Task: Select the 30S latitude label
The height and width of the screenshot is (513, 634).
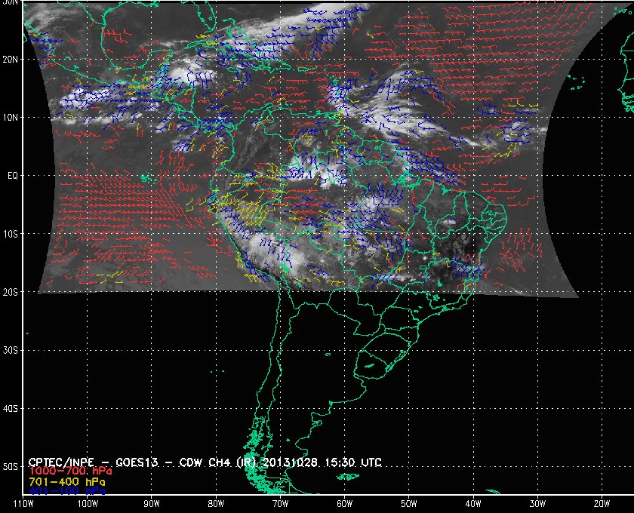Action: coord(11,351)
